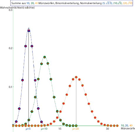Screen dimensions: 135x132
Task: Click the phrase "Summe aus" in the title box
Action: [x=18, y=3]
